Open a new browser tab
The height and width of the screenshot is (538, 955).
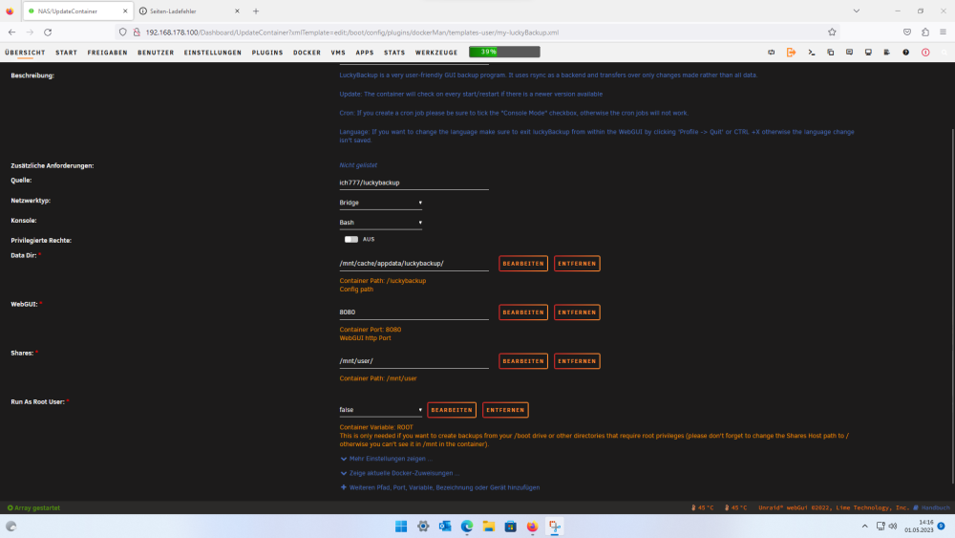point(256,11)
